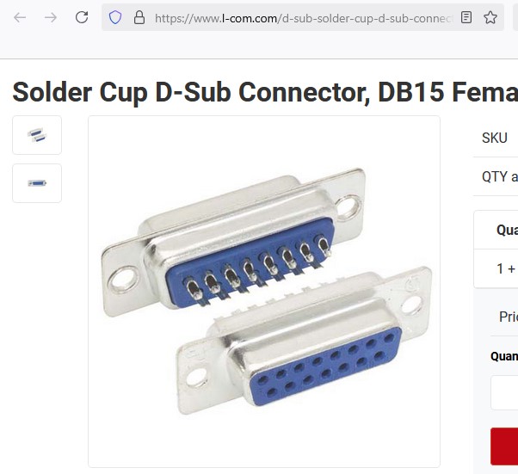Click the Quantity field label
The image size is (518, 474).
504,356
